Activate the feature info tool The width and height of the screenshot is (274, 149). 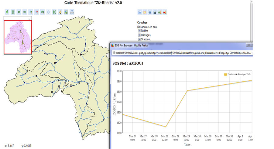pos(48,12)
